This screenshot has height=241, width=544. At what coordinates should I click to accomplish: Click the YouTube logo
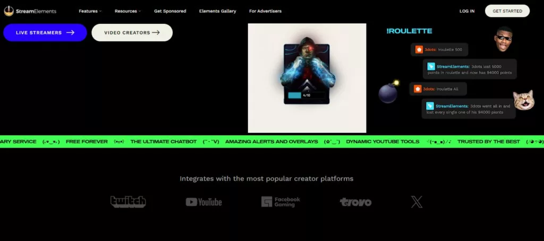pyautogui.click(x=203, y=202)
